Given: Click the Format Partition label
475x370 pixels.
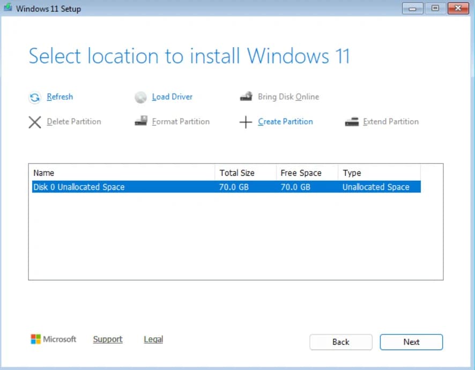Looking at the screenshot, I should tap(181, 122).
